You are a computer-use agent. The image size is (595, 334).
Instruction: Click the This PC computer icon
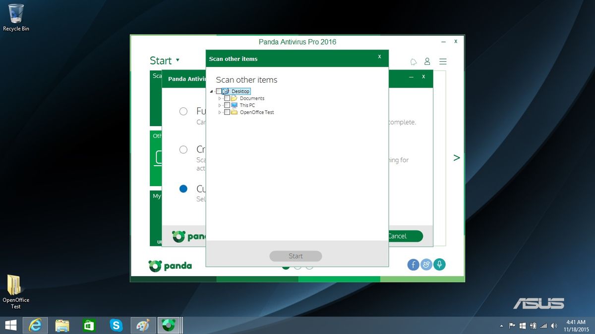[x=234, y=105]
